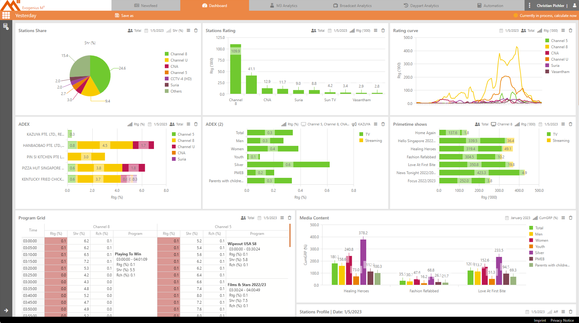This screenshot has width=579, height=323.
Task: Open Stations Share widget menu
Action: coord(188,30)
